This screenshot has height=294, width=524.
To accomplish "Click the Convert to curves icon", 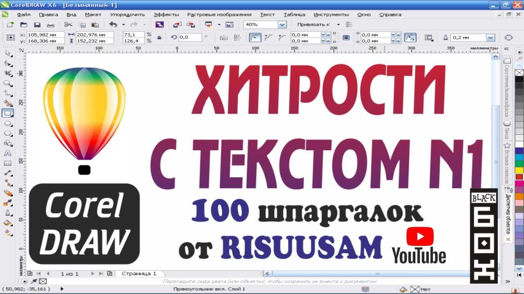I will point(508,38).
